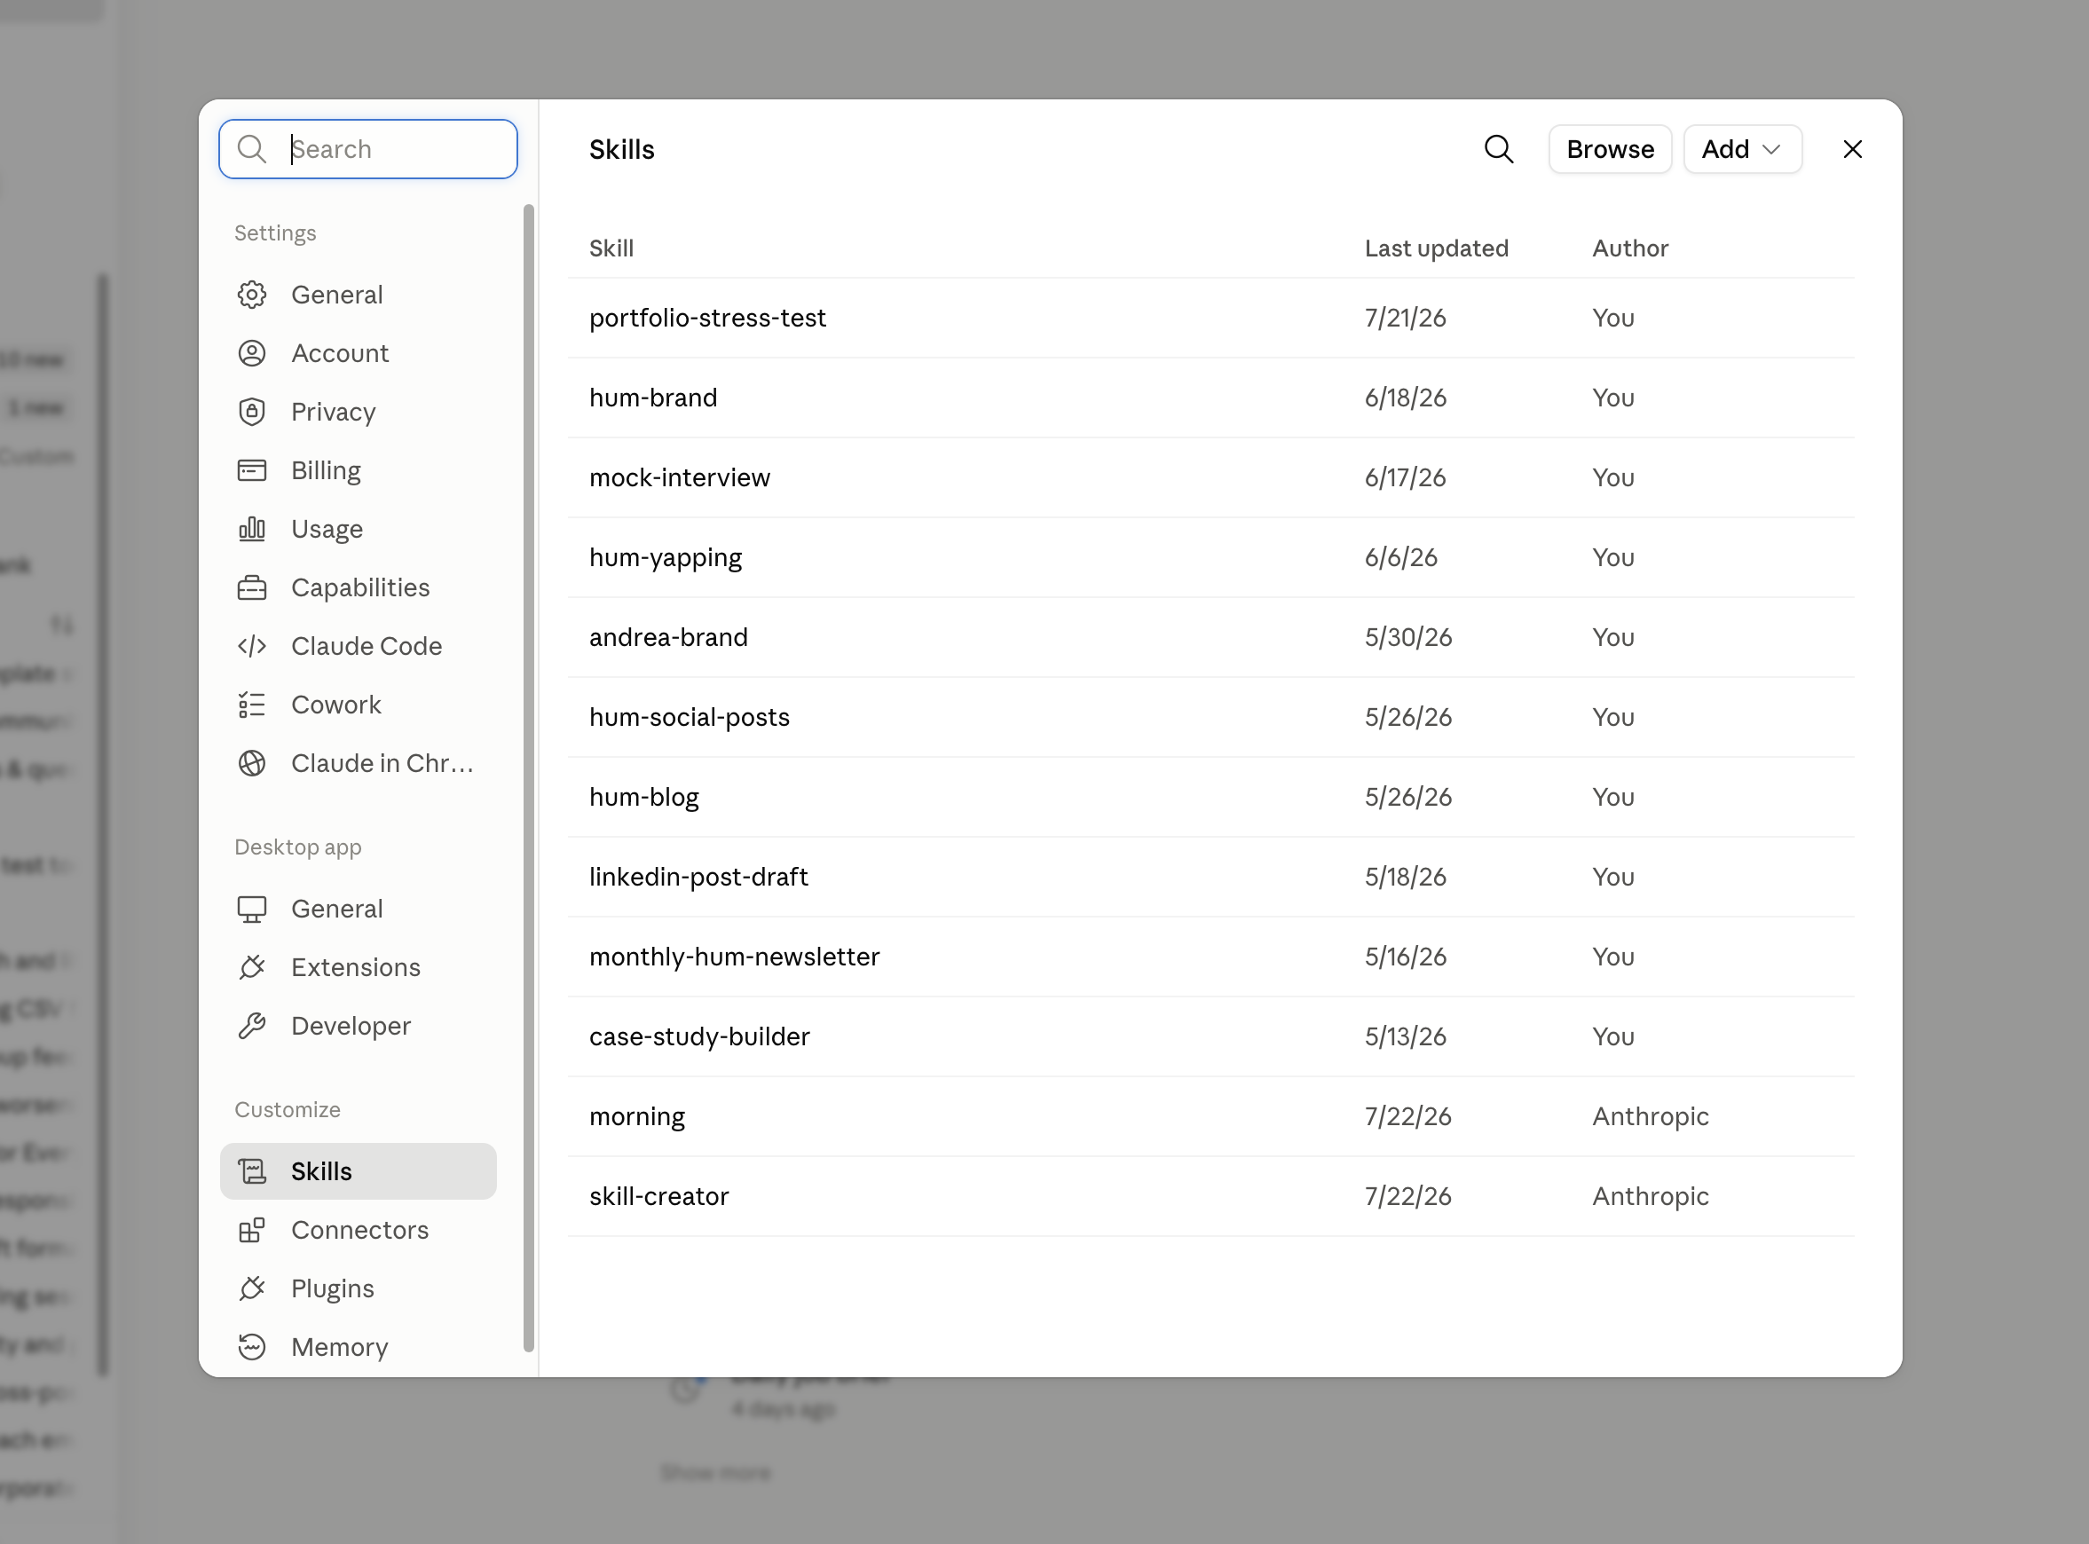The width and height of the screenshot is (2089, 1544).
Task: Open the skill-creator skill row
Action: [x=1210, y=1196]
